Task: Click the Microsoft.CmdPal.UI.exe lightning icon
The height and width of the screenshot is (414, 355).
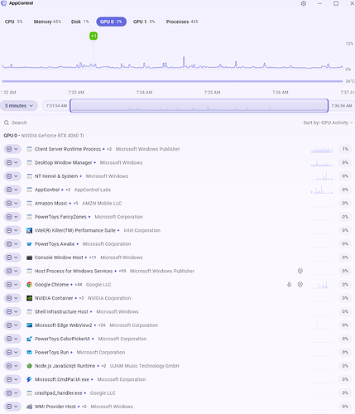Action: (29, 379)
